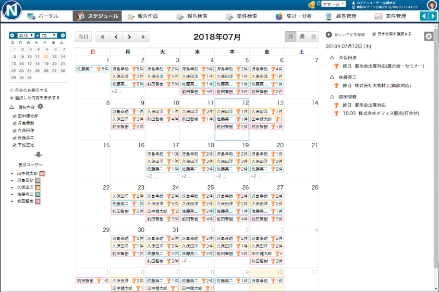Switch to 月 month view
The image size is (439, 292).
290,37
